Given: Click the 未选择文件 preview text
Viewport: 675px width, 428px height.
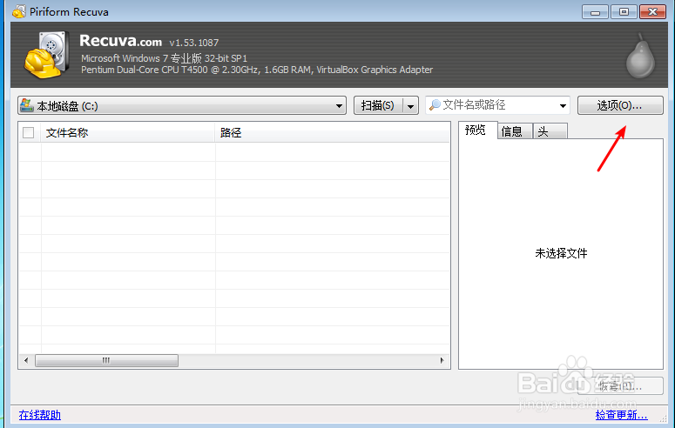Looking at the screenshot, I should pos(561,253).
